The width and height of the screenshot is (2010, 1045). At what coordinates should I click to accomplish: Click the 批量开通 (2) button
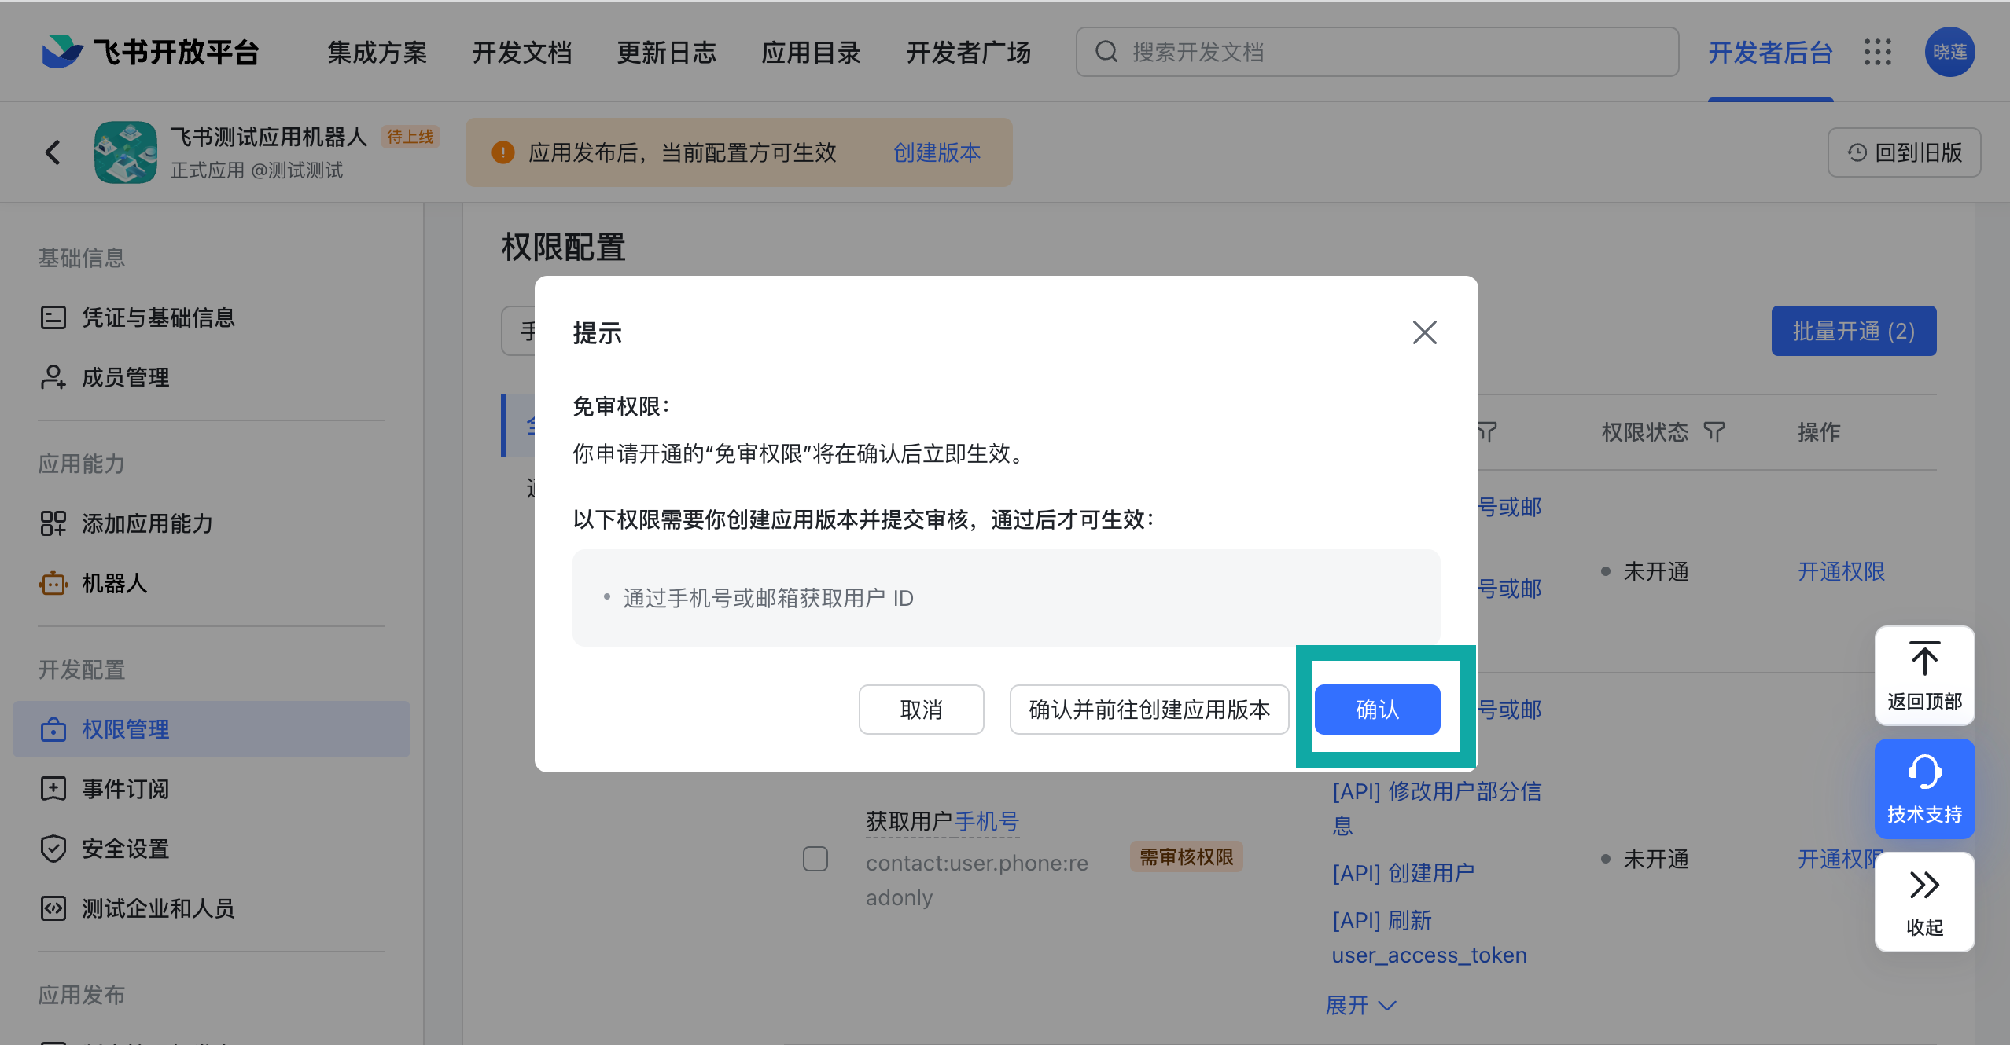1850,332
